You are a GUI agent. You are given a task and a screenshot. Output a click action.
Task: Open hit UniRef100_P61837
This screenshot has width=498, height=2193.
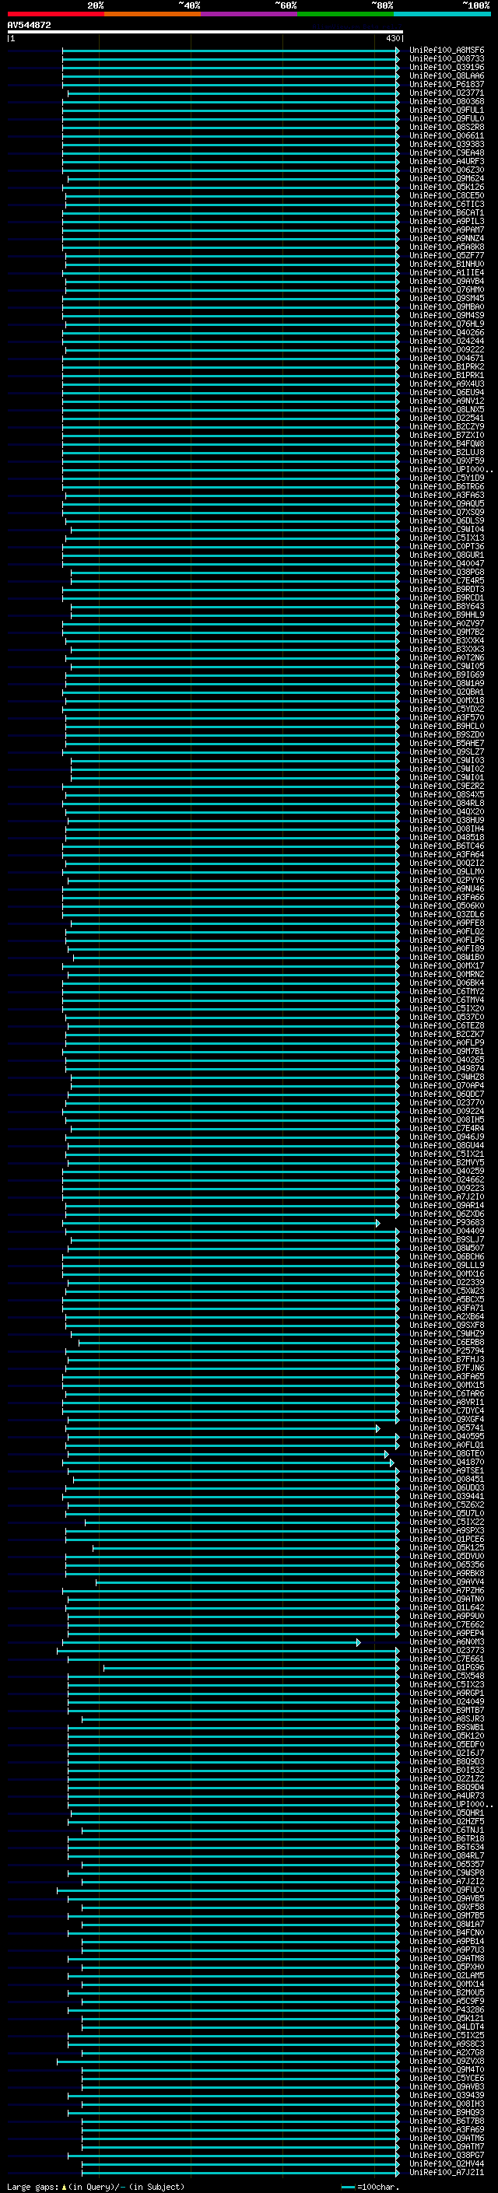coord(446,84)
